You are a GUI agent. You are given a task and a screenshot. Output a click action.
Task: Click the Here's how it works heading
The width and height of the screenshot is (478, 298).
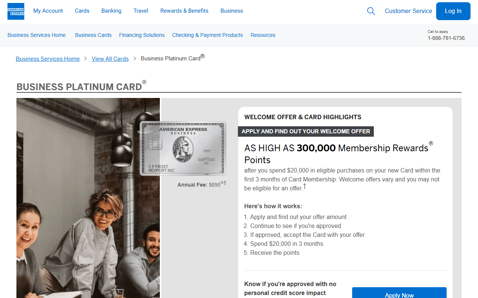273,206
